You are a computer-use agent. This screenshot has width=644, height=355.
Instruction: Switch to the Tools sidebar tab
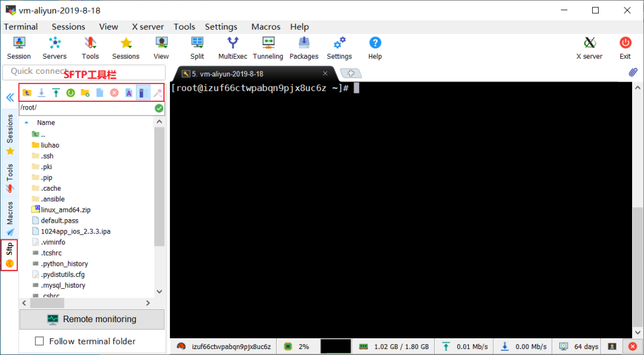click(x=10, y=179)
